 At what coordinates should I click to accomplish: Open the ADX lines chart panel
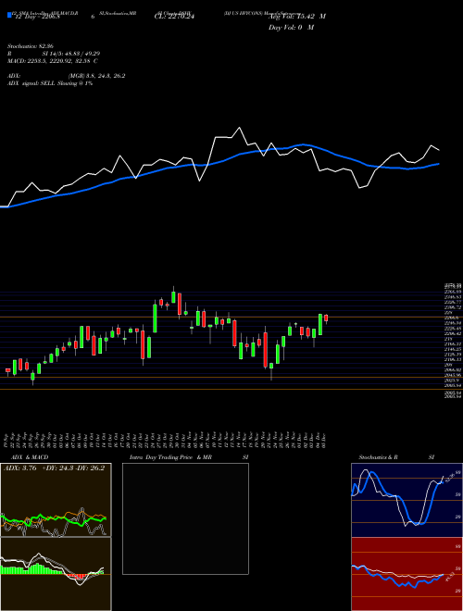tap(56, 500)
